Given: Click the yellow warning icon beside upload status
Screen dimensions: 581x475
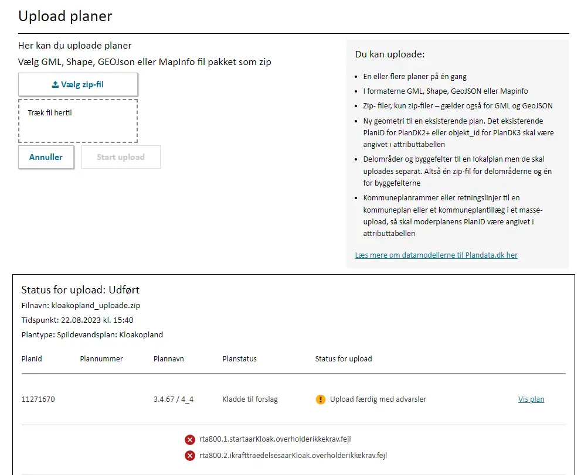Looking at the screenshot, I should [x=320, y=399].
